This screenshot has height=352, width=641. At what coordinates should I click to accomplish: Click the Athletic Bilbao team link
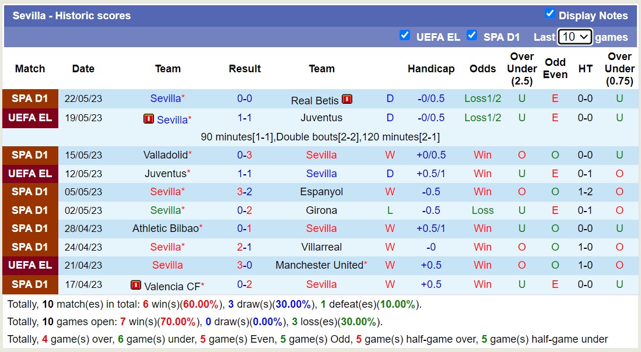coord(166,228)
